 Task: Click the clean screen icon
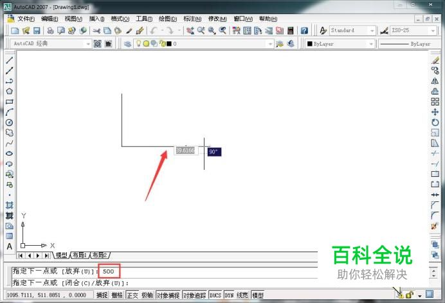(430, 295)
